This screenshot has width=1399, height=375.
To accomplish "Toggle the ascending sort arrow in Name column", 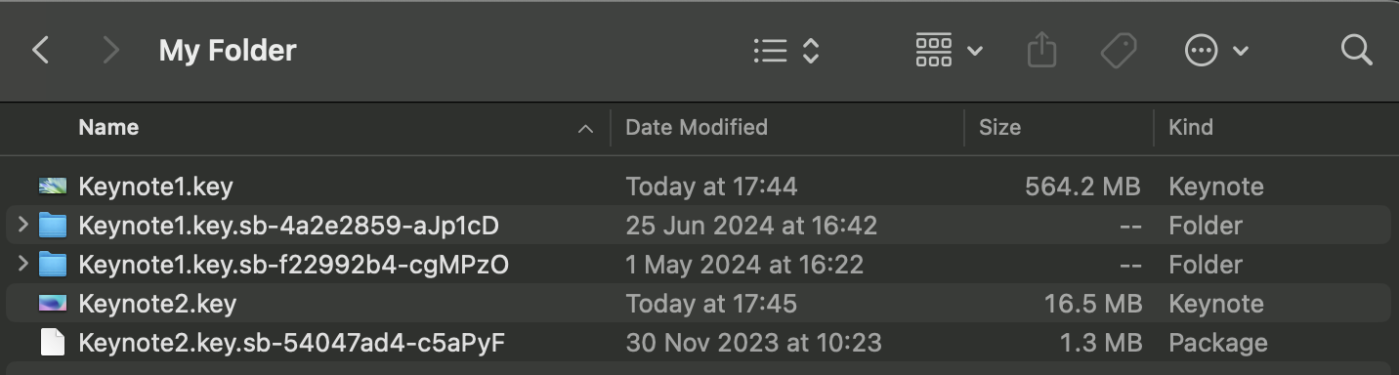I will [586, 129].
